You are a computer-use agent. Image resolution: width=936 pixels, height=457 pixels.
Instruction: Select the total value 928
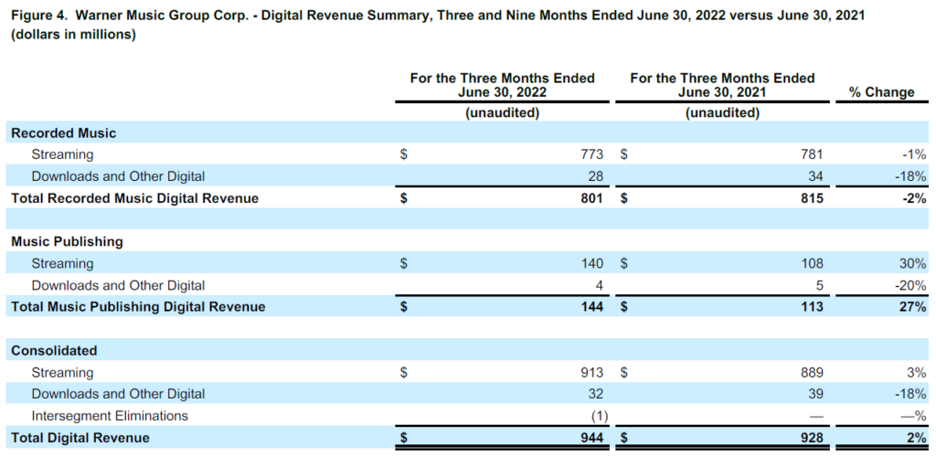tap(813, 437)
